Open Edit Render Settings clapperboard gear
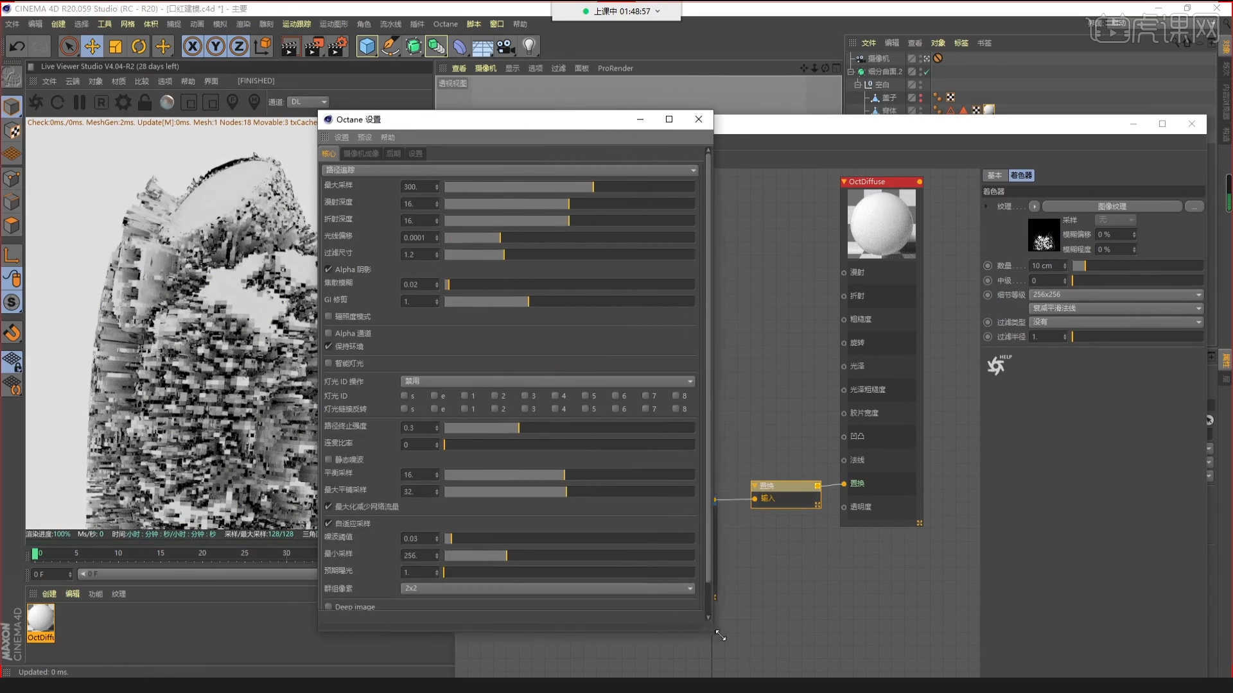Screen dimensions: 1233x693 [x=338, y=46]
